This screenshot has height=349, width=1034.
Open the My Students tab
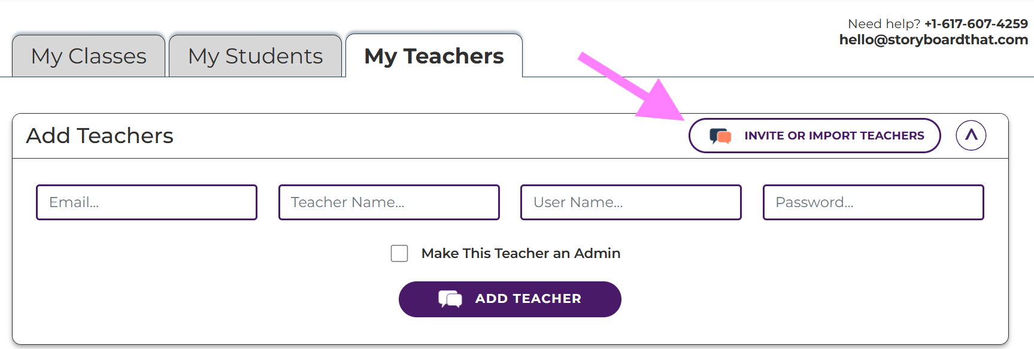click(255, 56)
